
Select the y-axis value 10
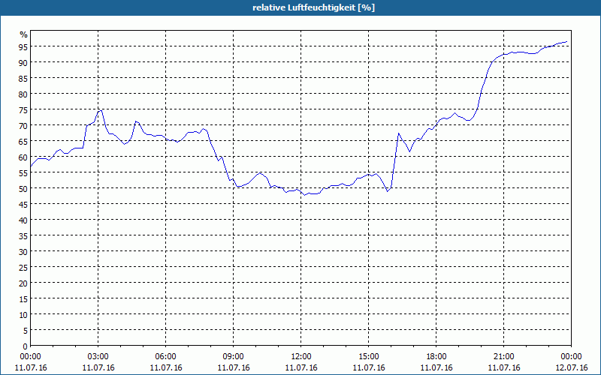click(x=23, y=315)
